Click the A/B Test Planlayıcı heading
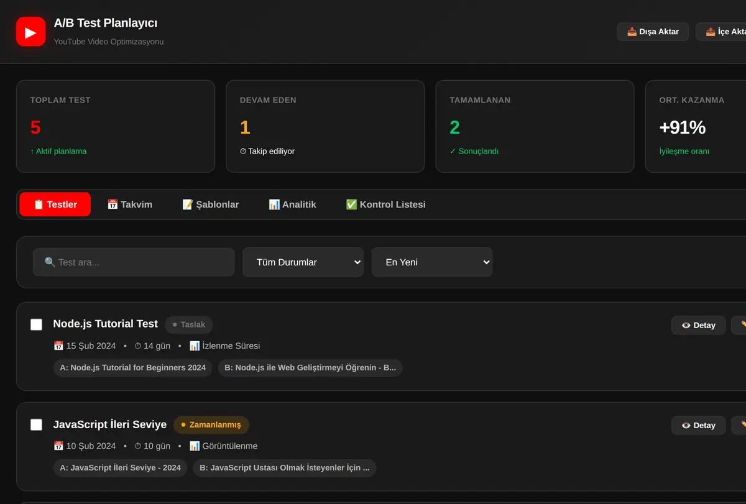The width and height of the screenshot is (746, 504). coord(106,23)
